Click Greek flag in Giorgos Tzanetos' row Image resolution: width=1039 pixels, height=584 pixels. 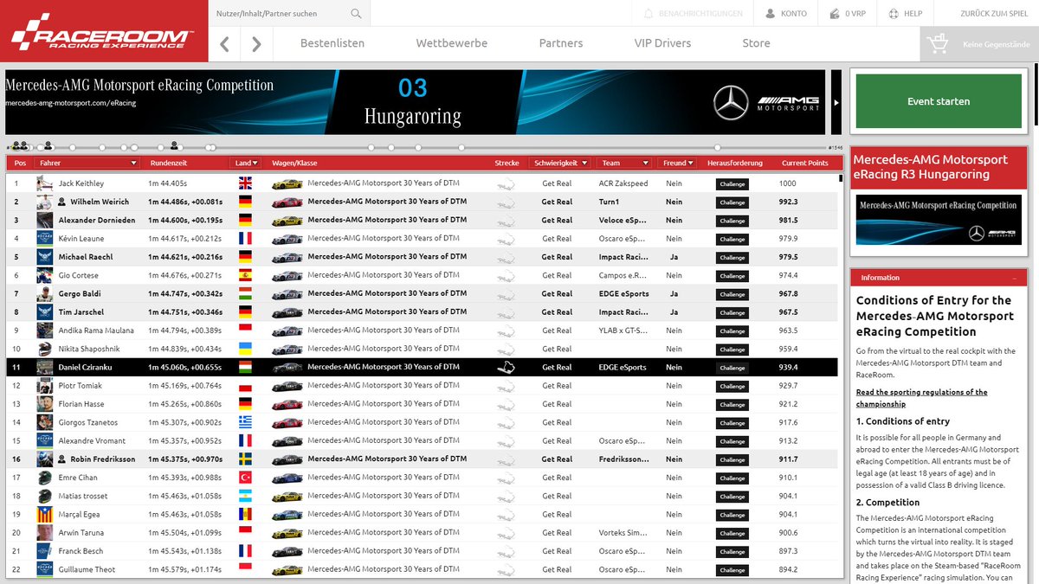tap(245, 422)
